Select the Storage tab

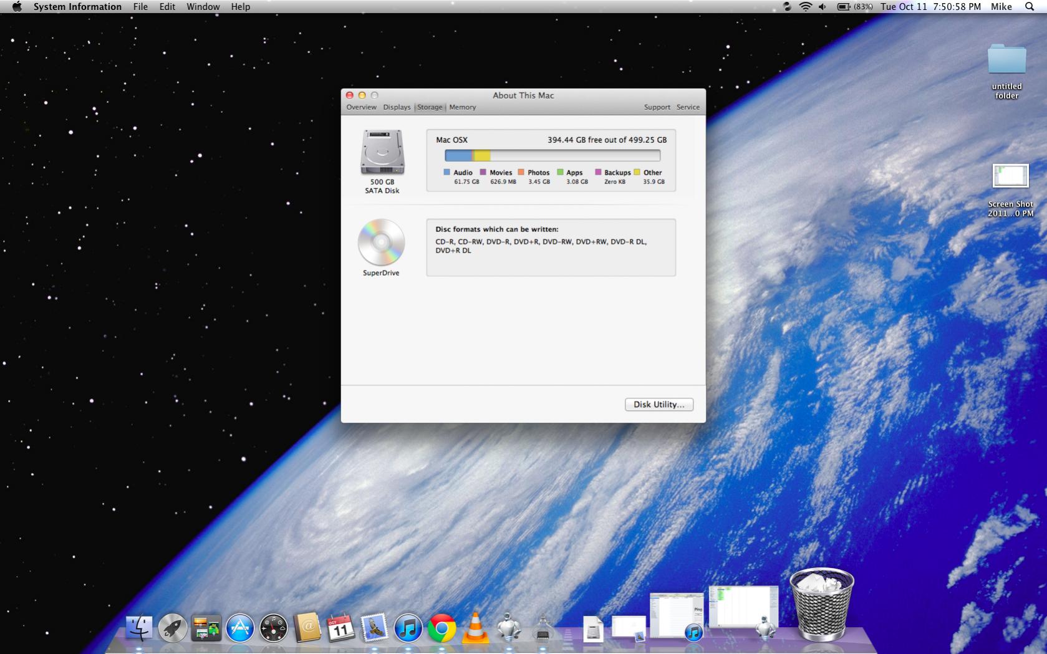click(x=430, y=107)
